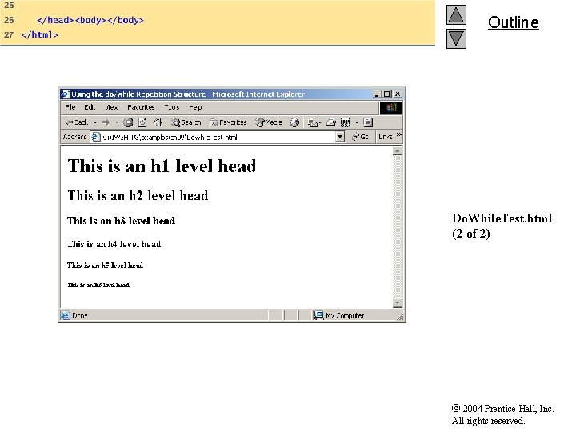Close the Internet Explorer window
The height and width of the screenshot is (432, 576).
pyautogui.click(x=397, y=94)
